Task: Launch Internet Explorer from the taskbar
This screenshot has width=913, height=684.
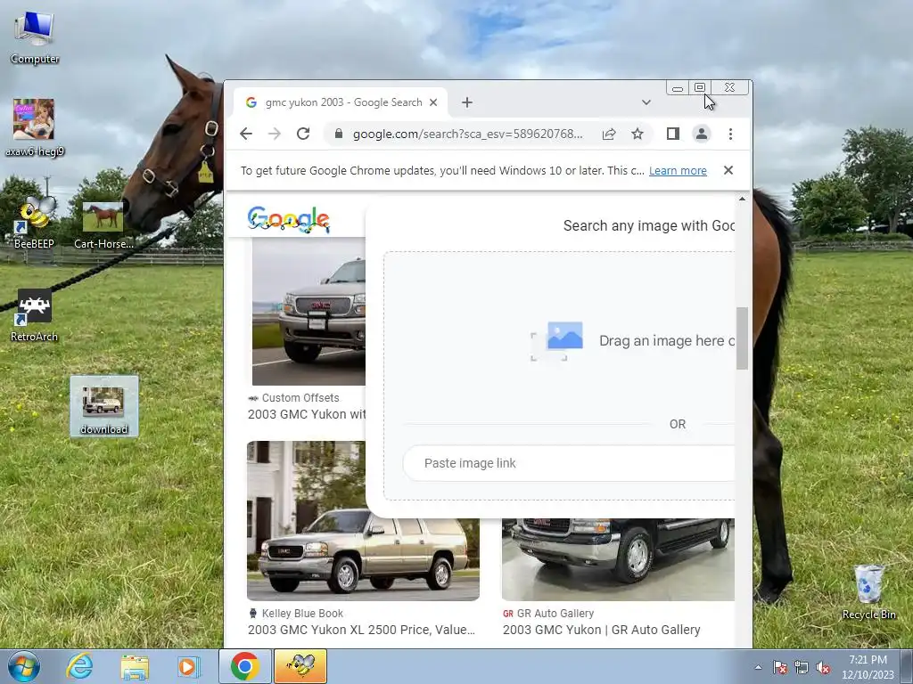Action: (x=79, y=666)
